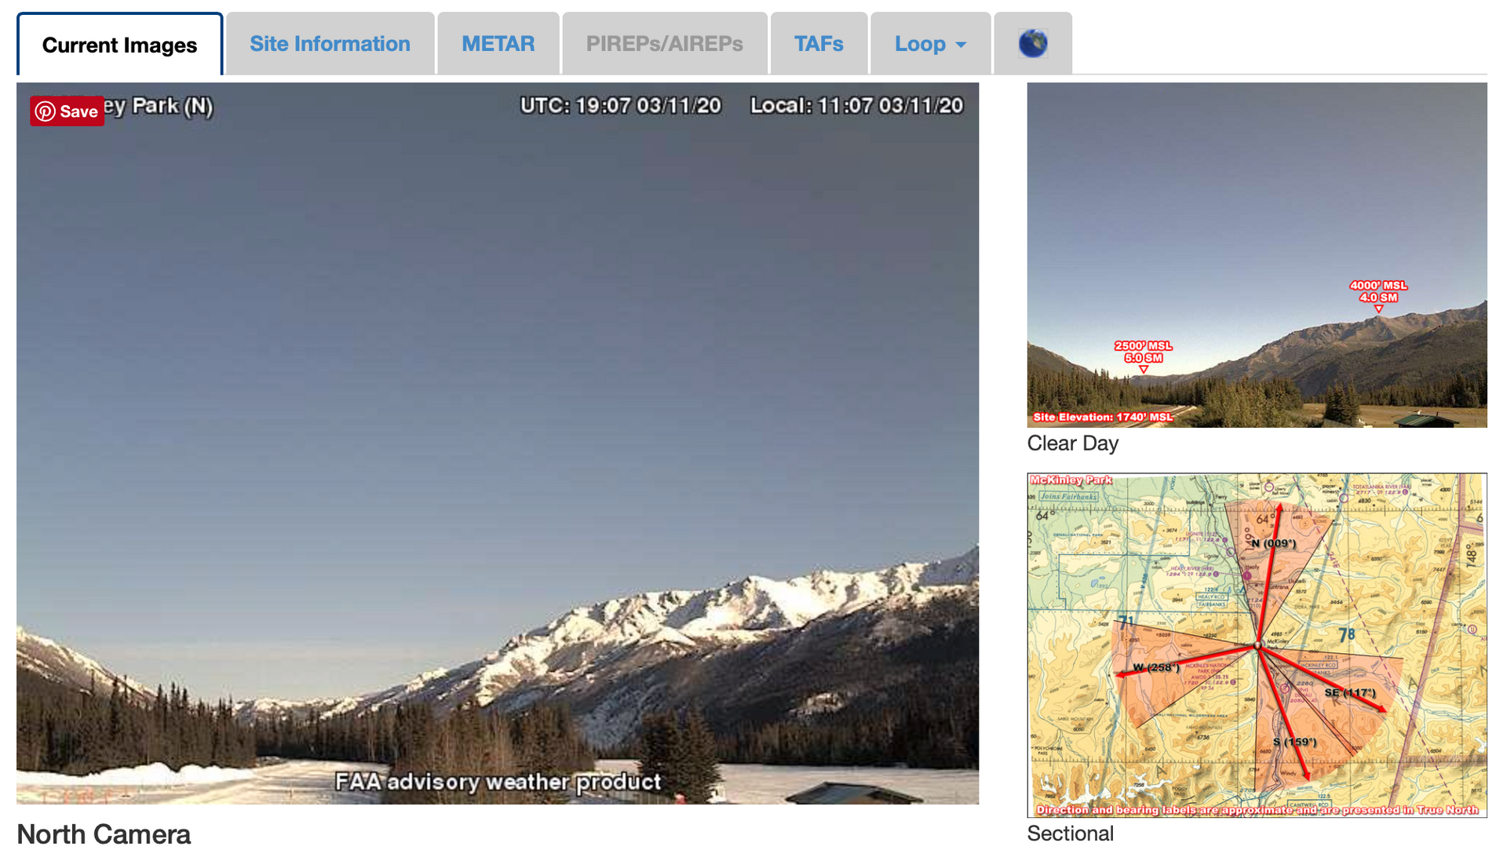
Task: Open the Sectional chart thumbnail
Action: coord(1257,645)
